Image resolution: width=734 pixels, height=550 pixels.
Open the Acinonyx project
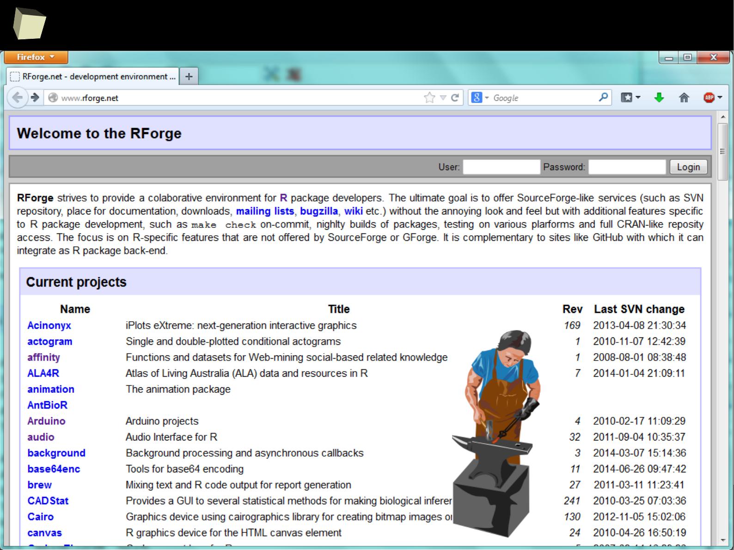click(49, 325)
